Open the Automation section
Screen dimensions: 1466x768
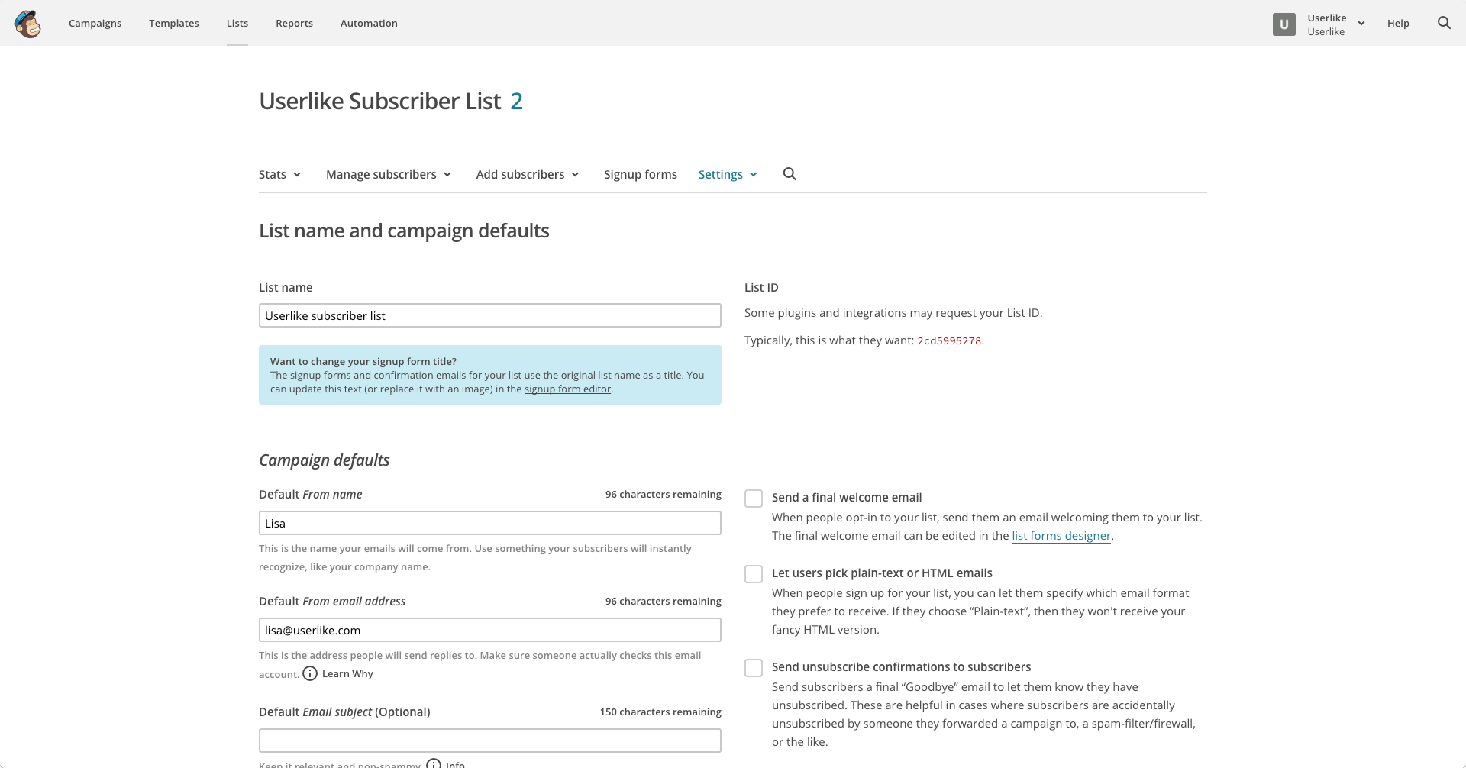click(x=369, y=24)
